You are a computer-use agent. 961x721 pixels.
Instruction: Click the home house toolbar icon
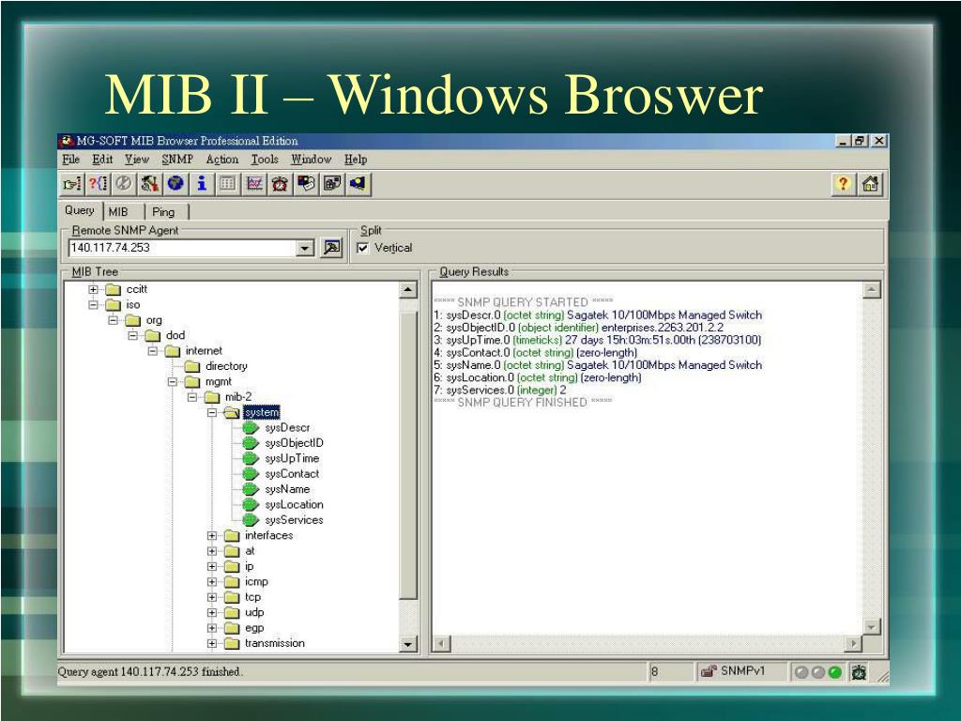pos(870,183)
